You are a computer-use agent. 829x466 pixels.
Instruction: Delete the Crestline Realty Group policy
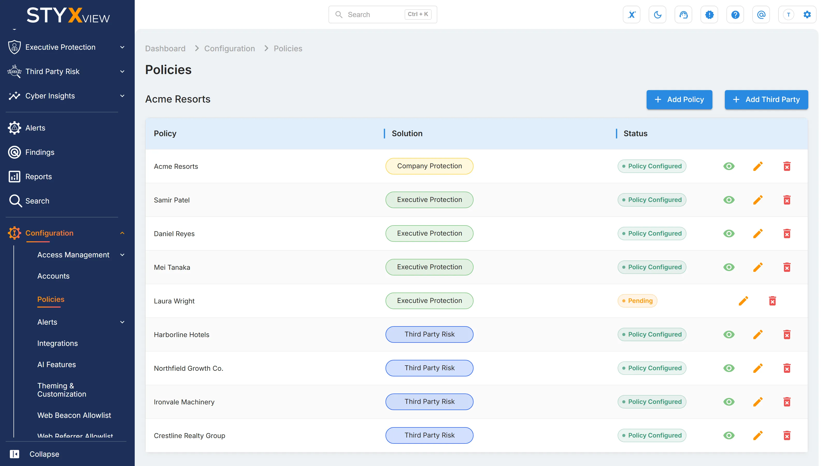(x=787, y=435)
